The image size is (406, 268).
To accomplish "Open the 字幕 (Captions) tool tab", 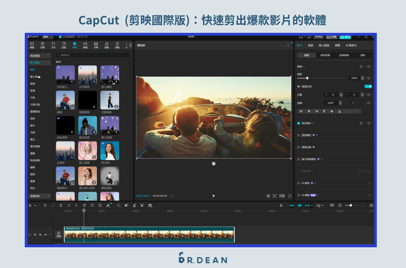I will [x=96, y=45].
